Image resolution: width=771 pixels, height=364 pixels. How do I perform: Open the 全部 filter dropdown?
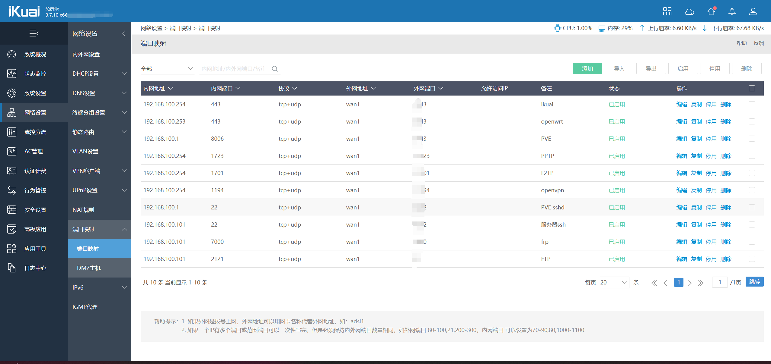(168, 69)
